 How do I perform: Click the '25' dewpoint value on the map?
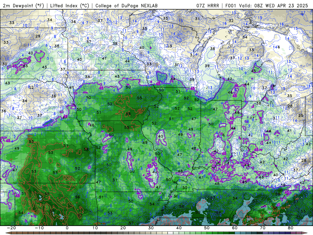coord(300,116)
